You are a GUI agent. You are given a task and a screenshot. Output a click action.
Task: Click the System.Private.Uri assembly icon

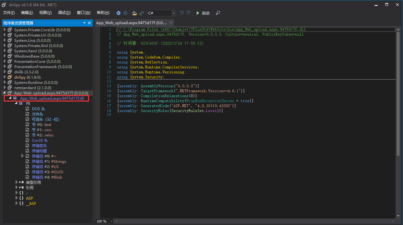10,35
